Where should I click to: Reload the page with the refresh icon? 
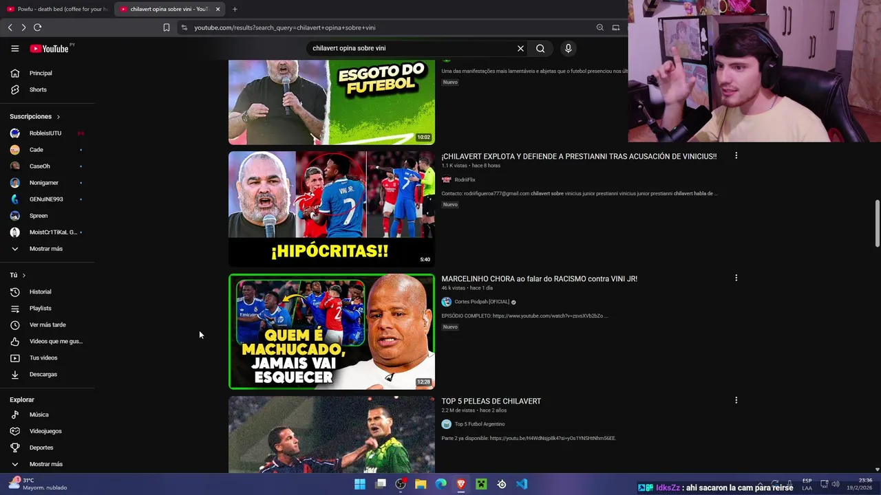pyautogui.click(x=38, y=27)
